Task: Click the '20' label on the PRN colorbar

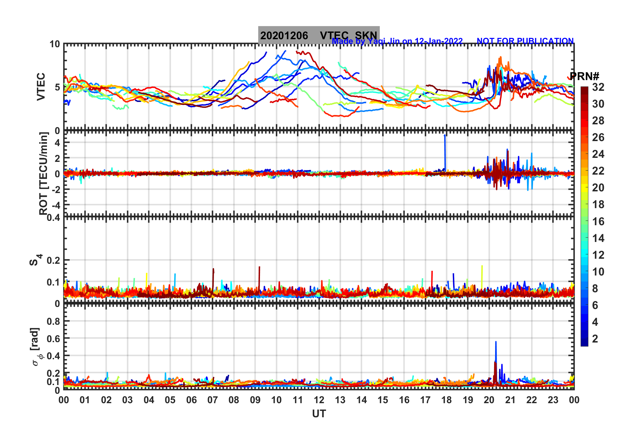Action: point(598,188)
